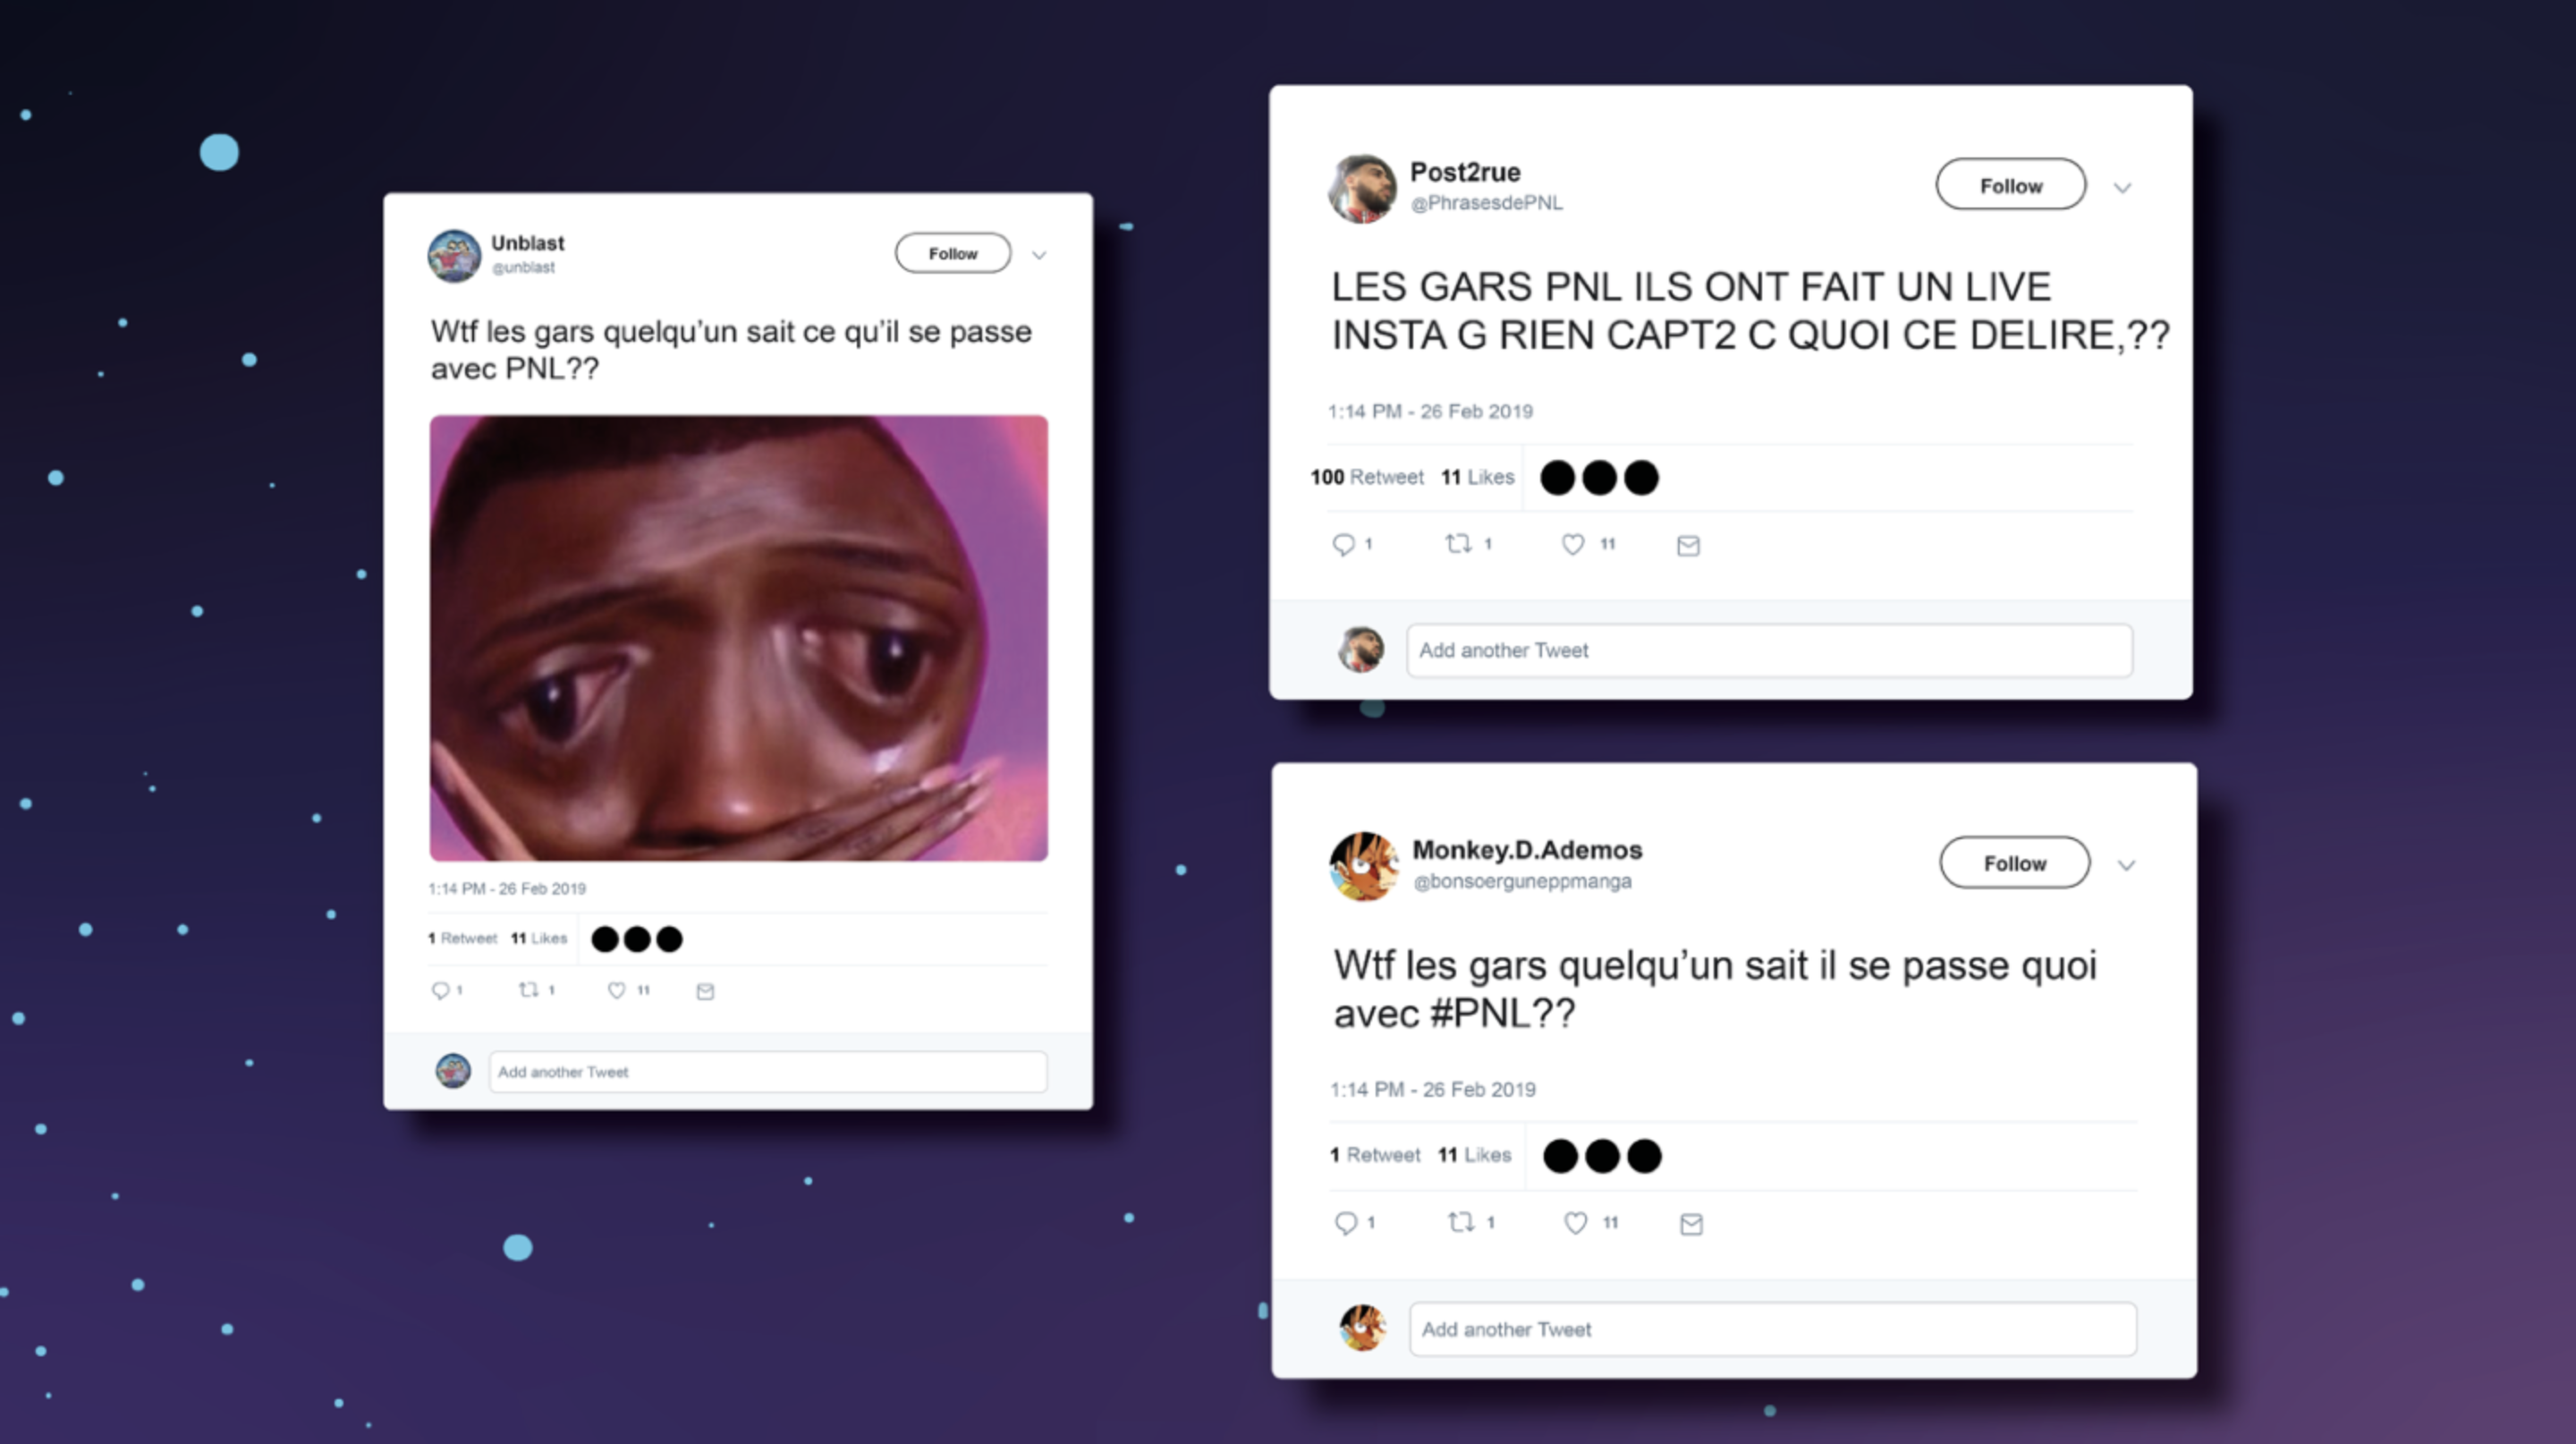
Task: Click envelope icon on Post2rue tweet
Action: click(1688, 545)
